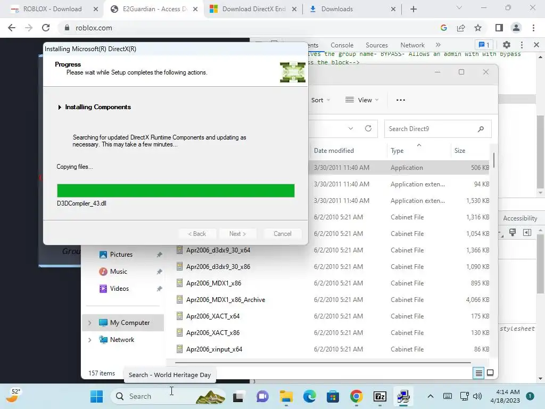The width and height of the screenshot is (545, 409).
Task: Open Microsoft Edge from taskbar
Action: click(x=309, y=396)
